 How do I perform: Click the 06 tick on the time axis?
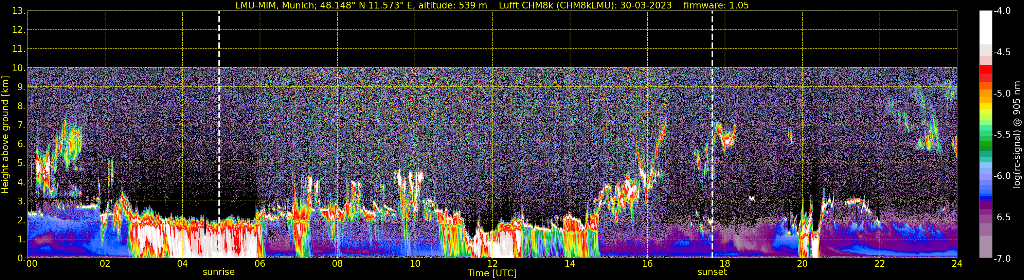260,264
